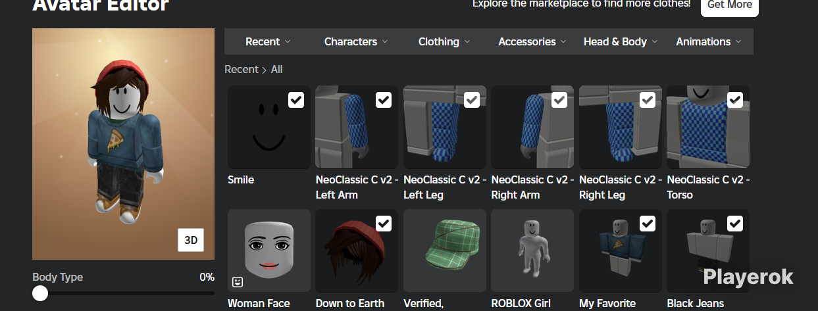Open the Characters category dropdown
The width and height of the screenshot is (818, 311).
tap(356, 41)
